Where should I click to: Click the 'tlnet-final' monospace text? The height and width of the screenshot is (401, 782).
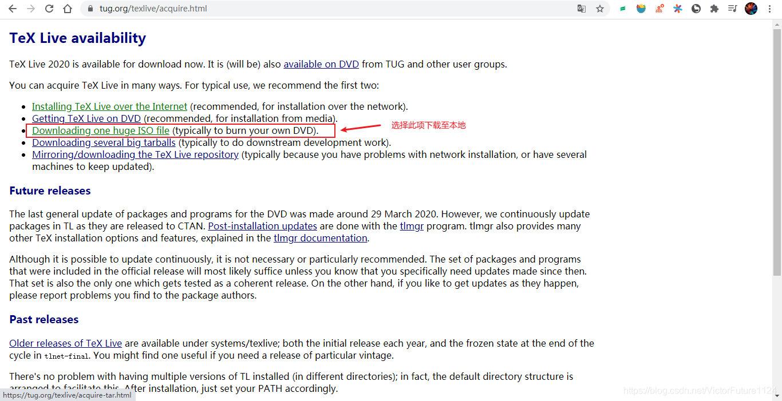pyautogui.click(x=66, y=356)
